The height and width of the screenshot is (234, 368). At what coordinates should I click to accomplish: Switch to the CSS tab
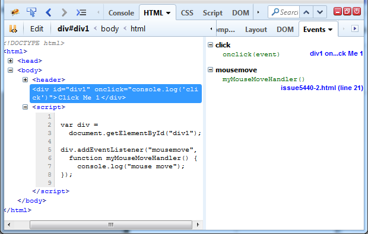coord(187,12)
